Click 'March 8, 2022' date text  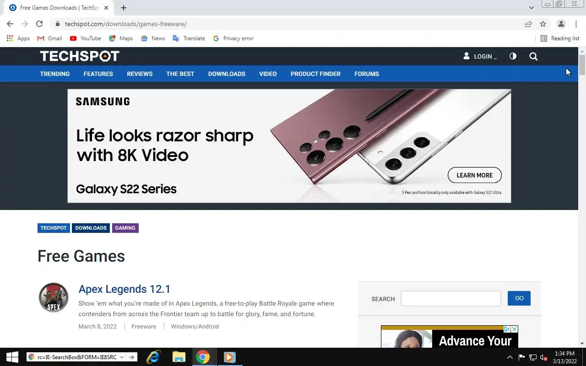(x=98, y=326)
